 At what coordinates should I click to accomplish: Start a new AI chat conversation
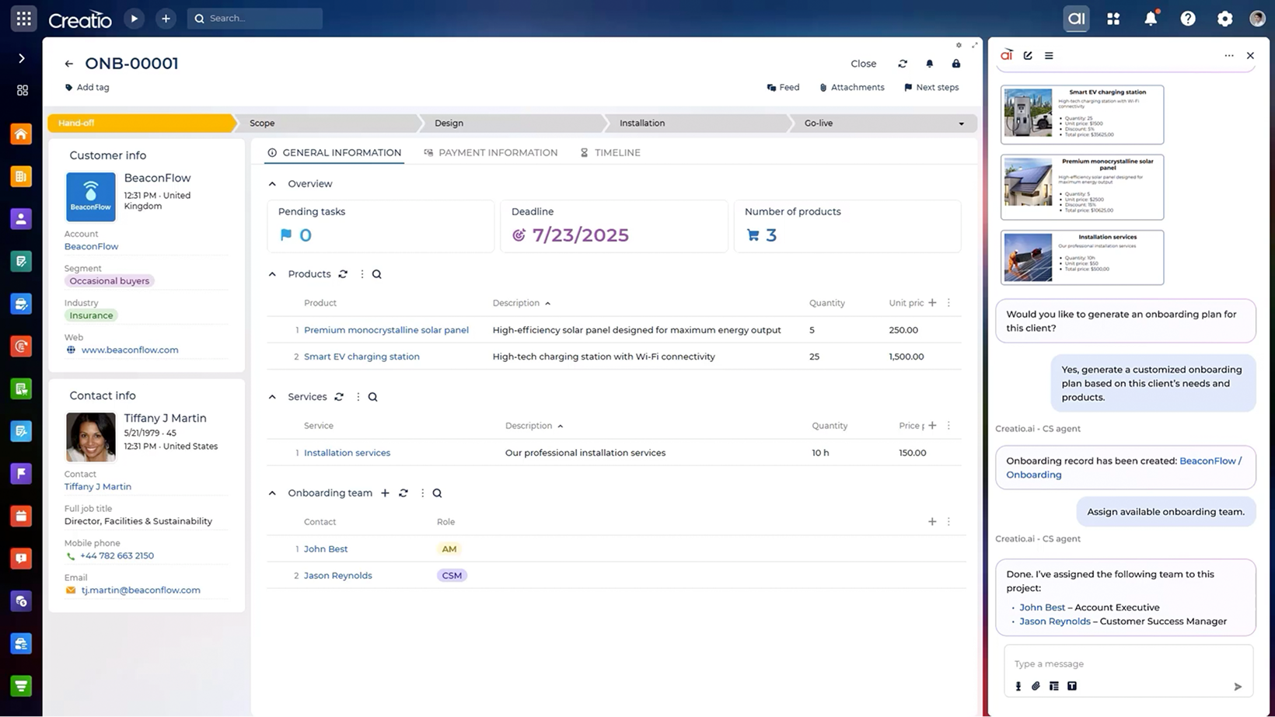[1028, 55]
